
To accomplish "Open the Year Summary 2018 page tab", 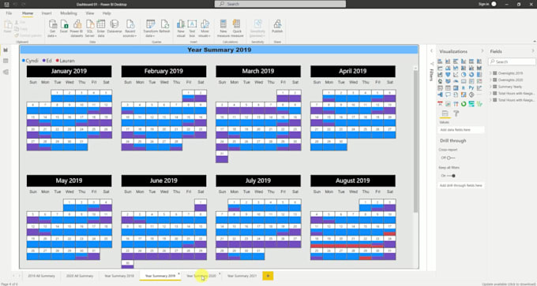I will pyautogui.click(x=119, y=276).
